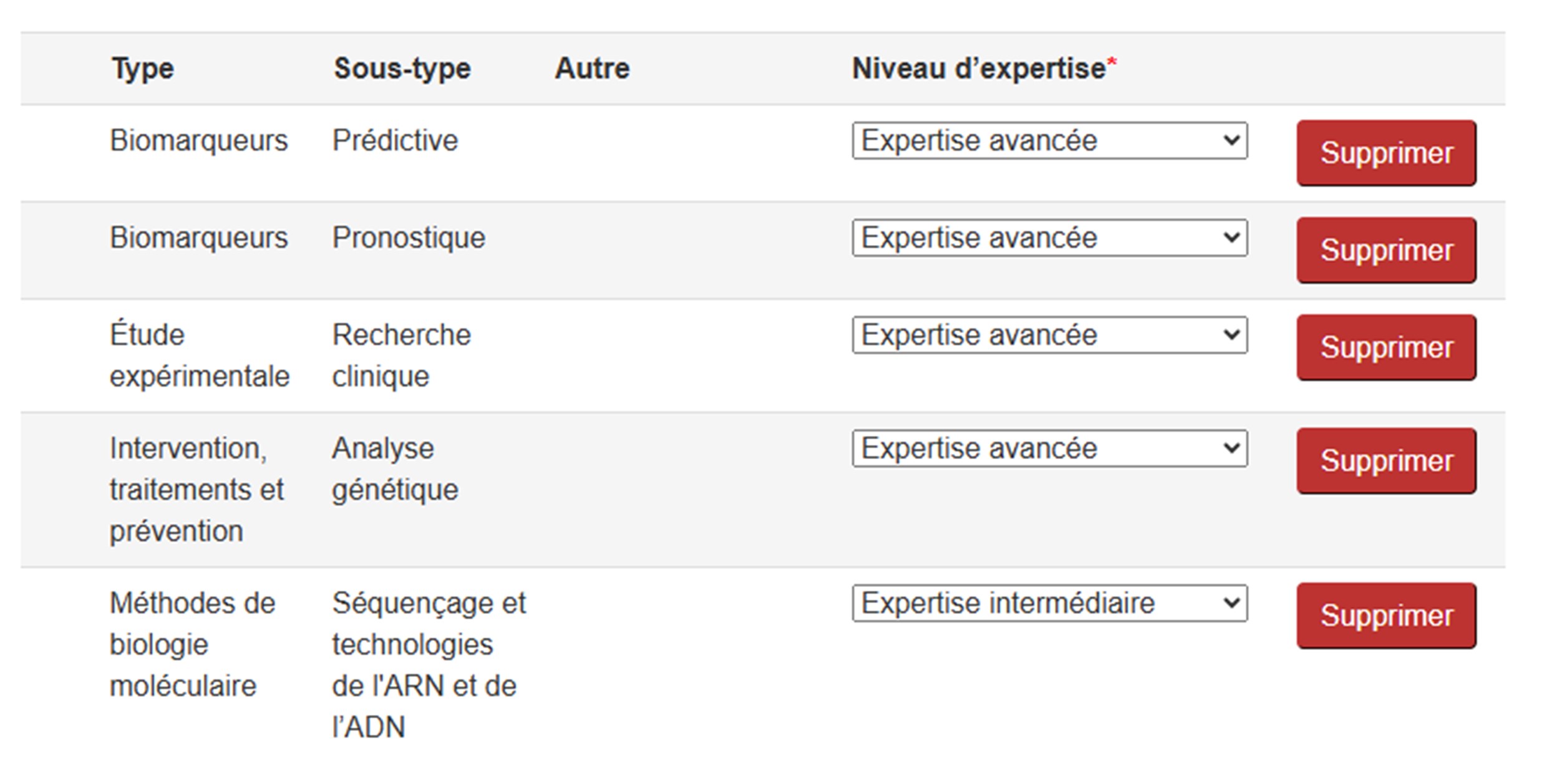
Task: Click the Intervention, traitements et prévention cell
Action: click(x=196, y=490)
